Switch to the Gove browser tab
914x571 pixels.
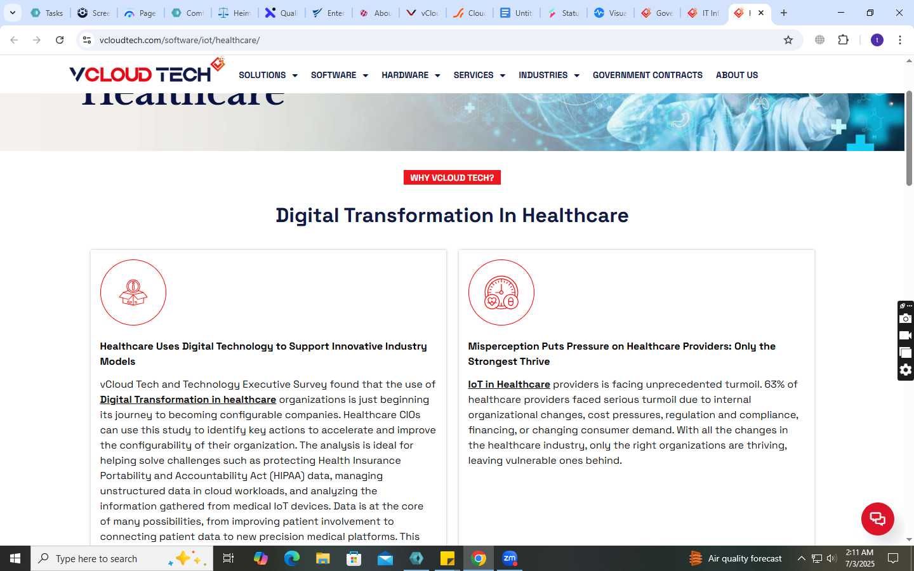point(658,13)
